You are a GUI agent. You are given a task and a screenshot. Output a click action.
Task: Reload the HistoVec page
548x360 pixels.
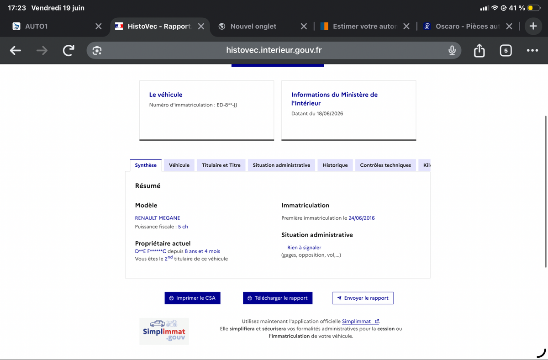point(68,50)
